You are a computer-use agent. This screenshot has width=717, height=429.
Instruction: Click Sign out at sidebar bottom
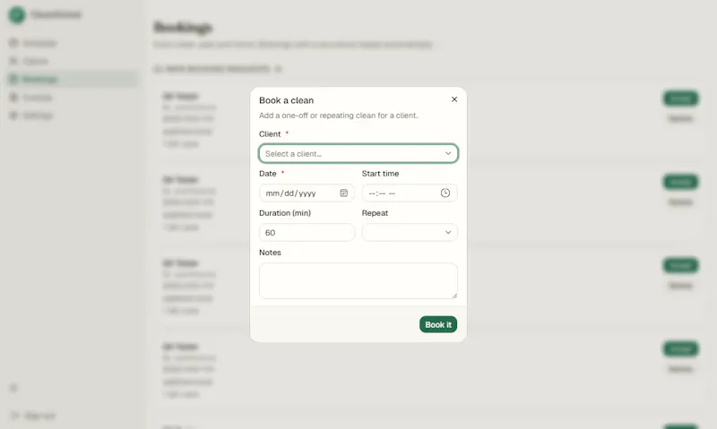[33, 416]
